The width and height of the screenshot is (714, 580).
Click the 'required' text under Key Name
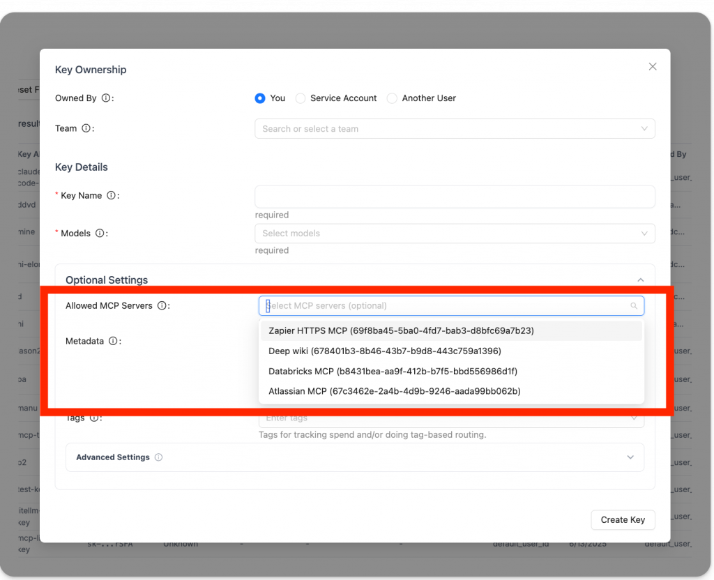(272, 215)
